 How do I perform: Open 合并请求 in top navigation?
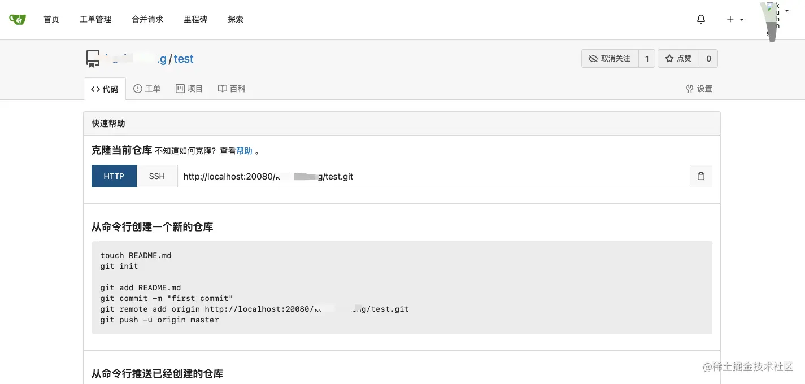click(147, 19)
